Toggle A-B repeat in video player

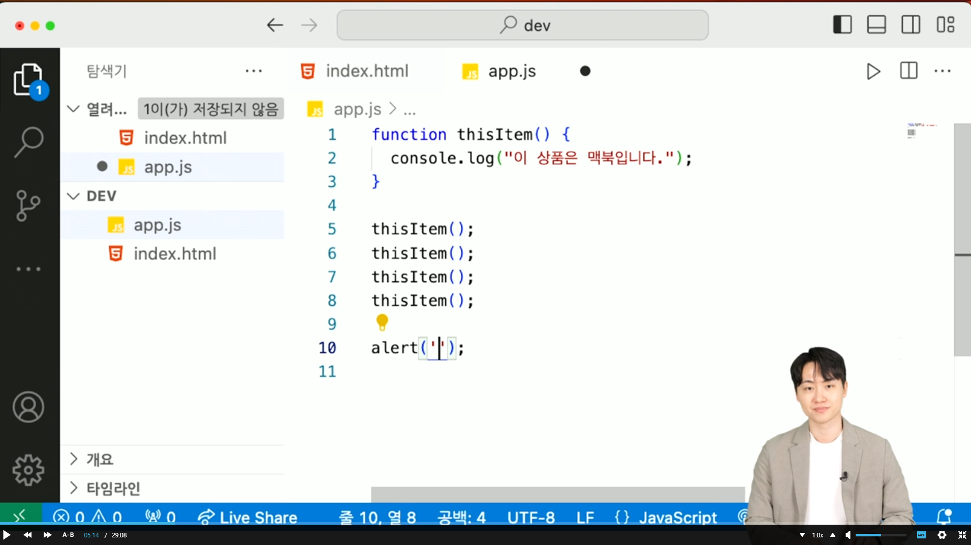pos(68,535)
